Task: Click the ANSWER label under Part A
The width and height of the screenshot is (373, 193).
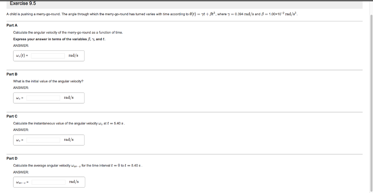Action: (21, 45)
